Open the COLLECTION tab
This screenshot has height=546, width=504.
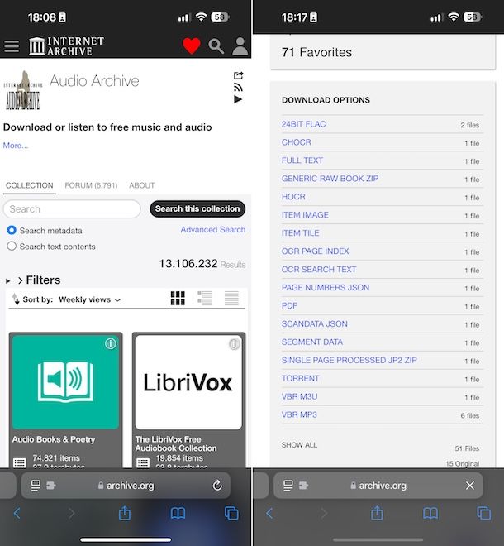pos(30,185)
